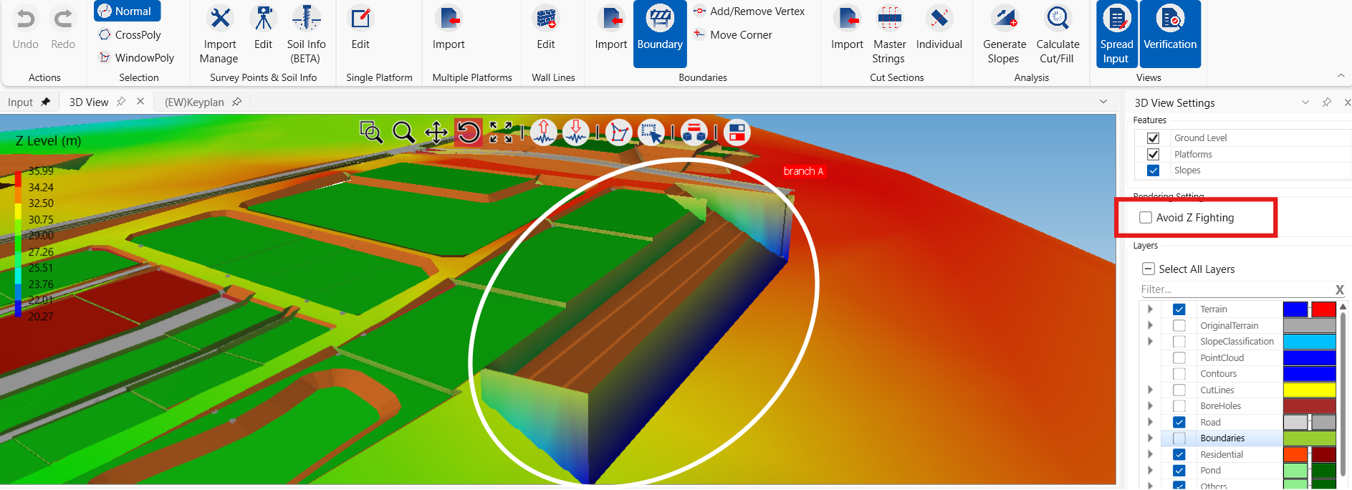Select Add/Remove Vertex tool

[749, 11]
